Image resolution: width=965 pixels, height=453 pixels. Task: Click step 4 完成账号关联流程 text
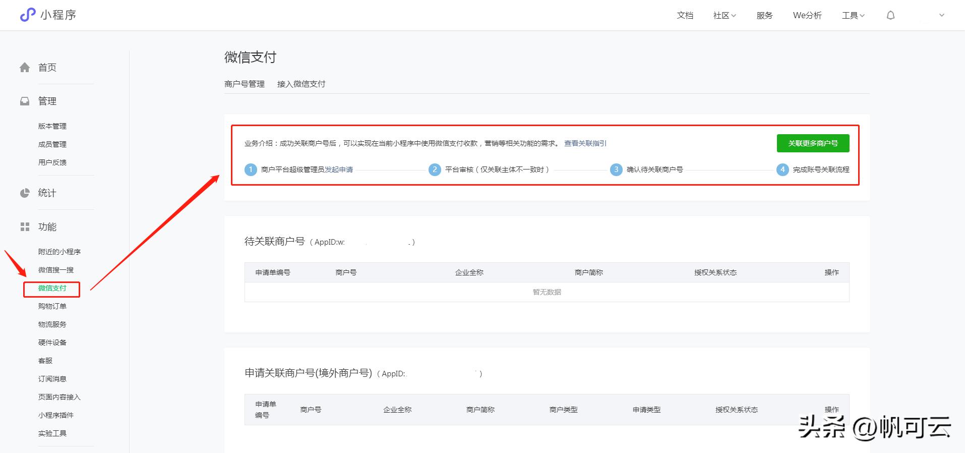(x=821, y=169)
